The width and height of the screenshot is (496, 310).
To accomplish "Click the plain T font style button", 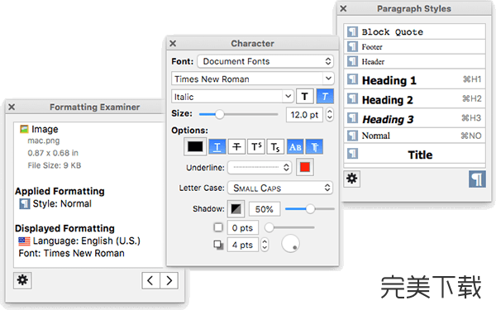I will [304, 97].
